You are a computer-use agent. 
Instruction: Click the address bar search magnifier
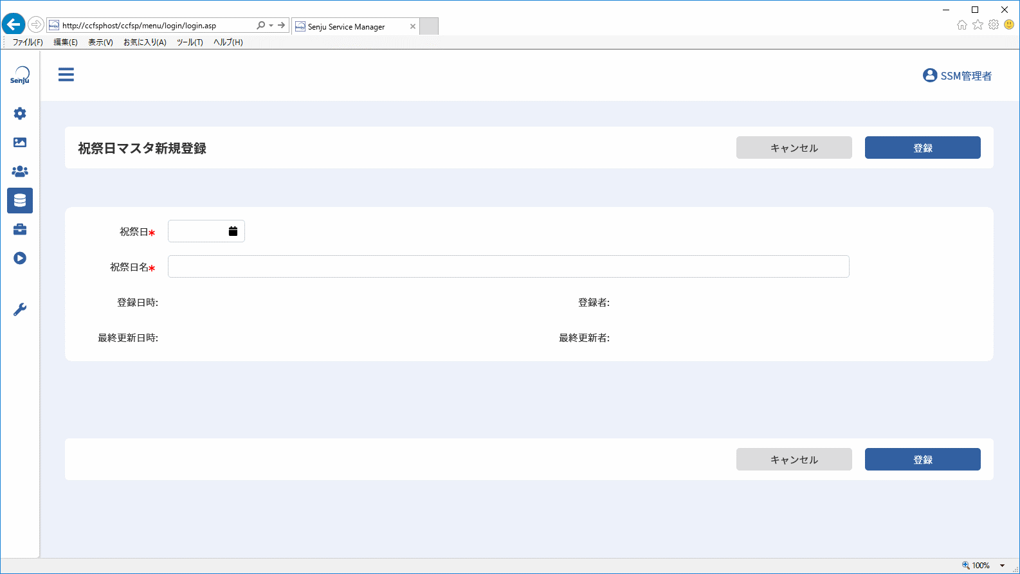(x=260, y=26)
